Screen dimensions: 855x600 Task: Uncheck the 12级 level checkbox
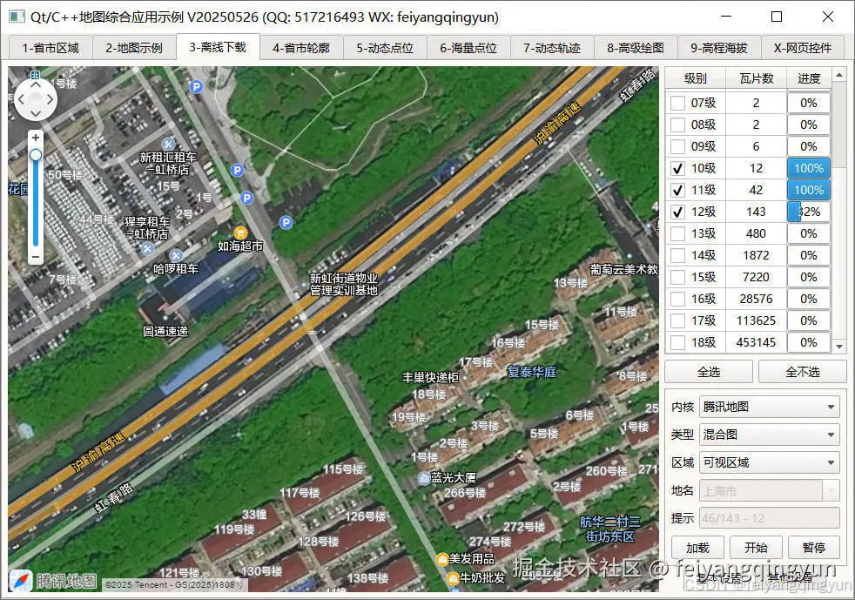[x=677, y=212]
